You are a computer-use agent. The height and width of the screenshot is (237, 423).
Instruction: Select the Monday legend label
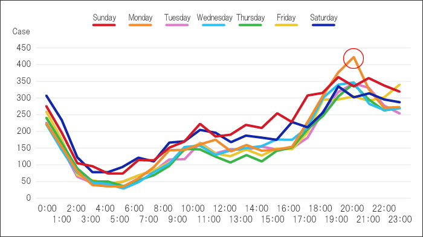[140, 17]
